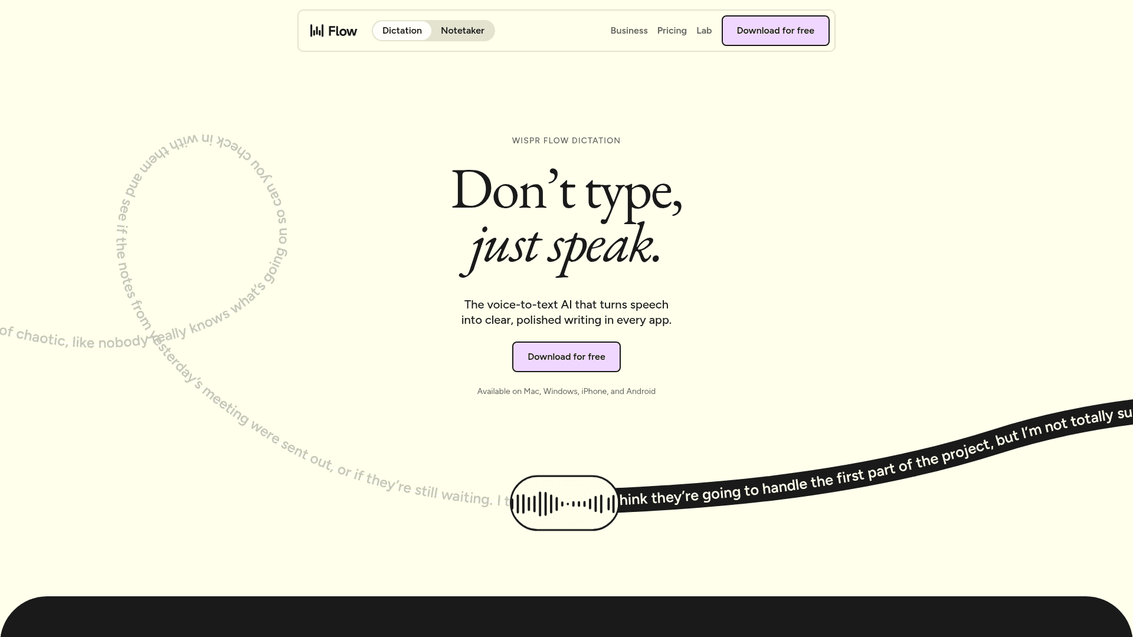
Task: Click the audio waveform pill
Action: click(565, 503)
